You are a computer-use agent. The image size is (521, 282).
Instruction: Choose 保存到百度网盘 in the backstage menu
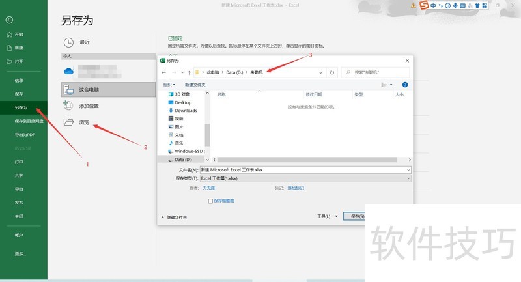pos(29,121)
